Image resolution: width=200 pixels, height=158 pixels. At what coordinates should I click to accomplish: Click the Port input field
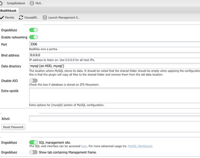click(x=115, y=44)
